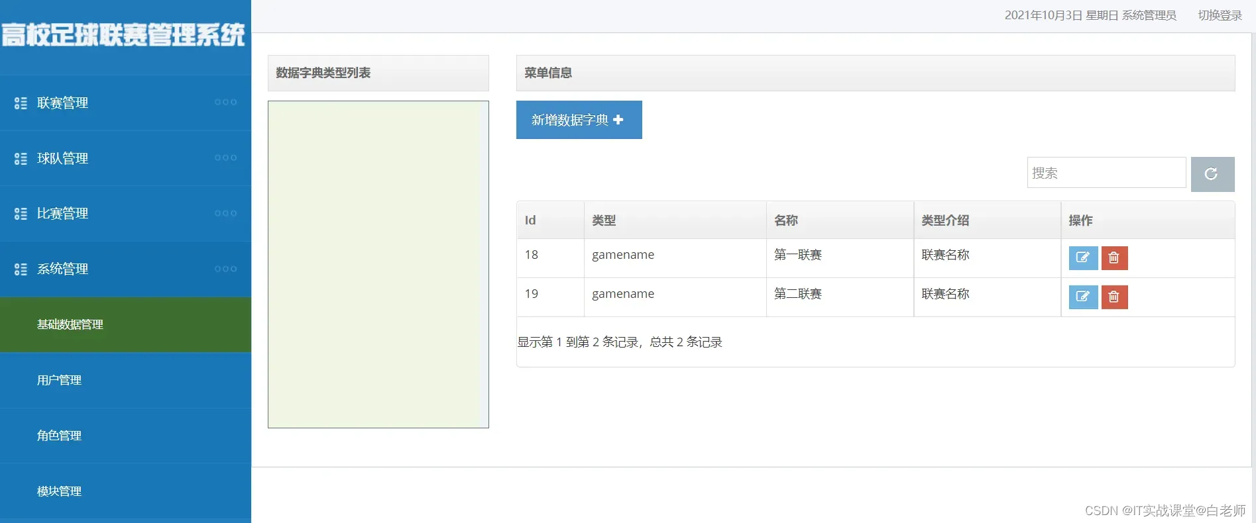Click the 数据字典类型列表 tree panel

point(378,264)
